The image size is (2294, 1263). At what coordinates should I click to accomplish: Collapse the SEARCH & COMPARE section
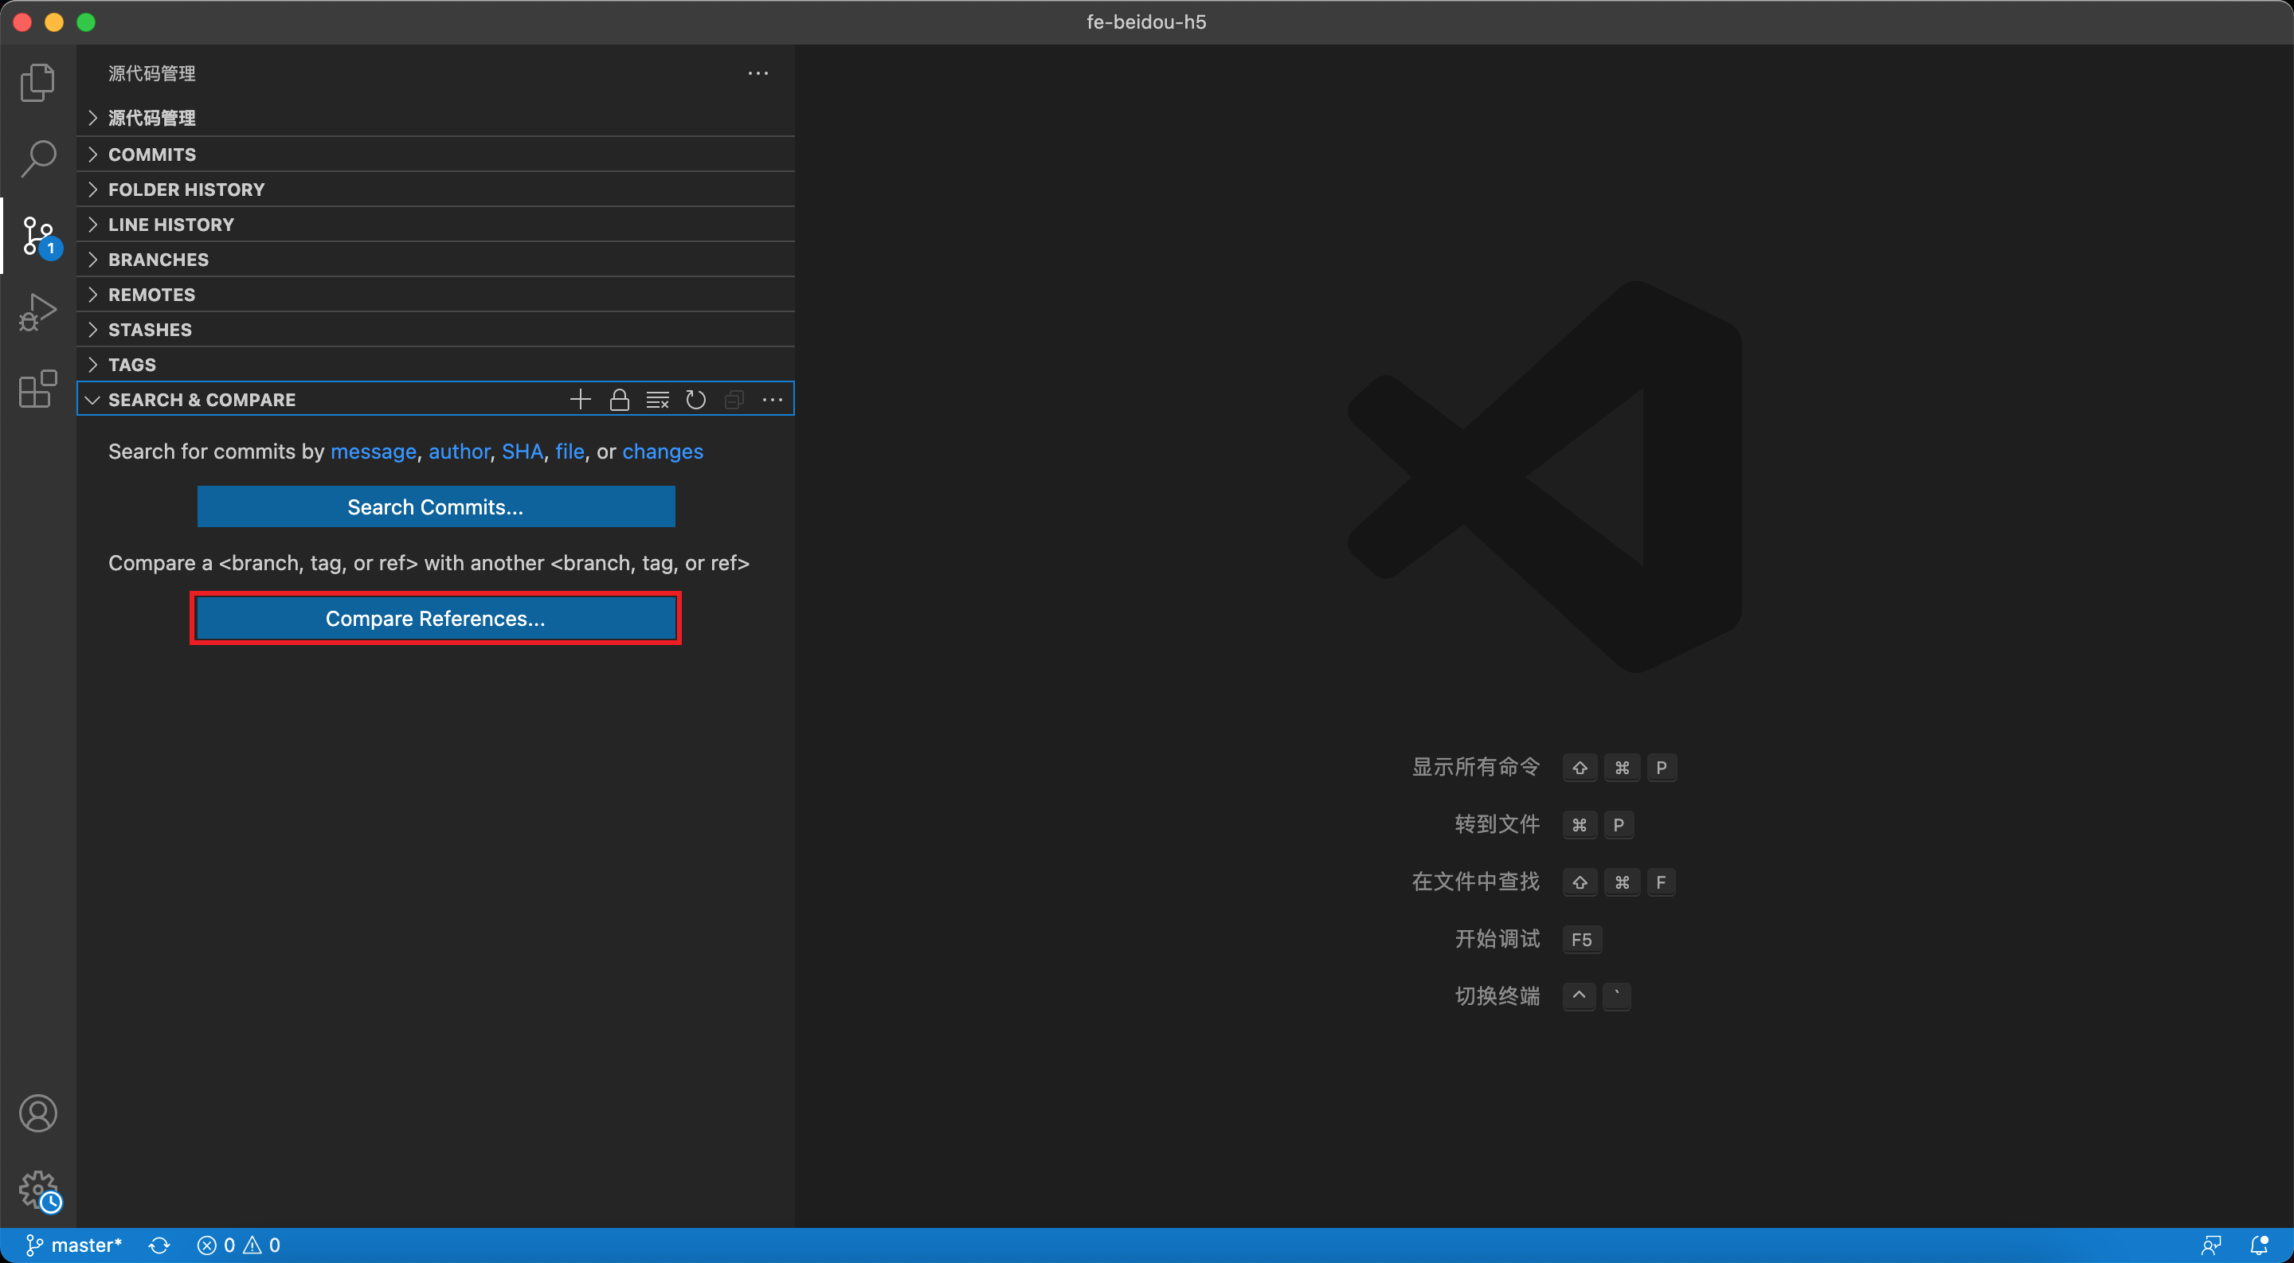[x=202, y=399]
